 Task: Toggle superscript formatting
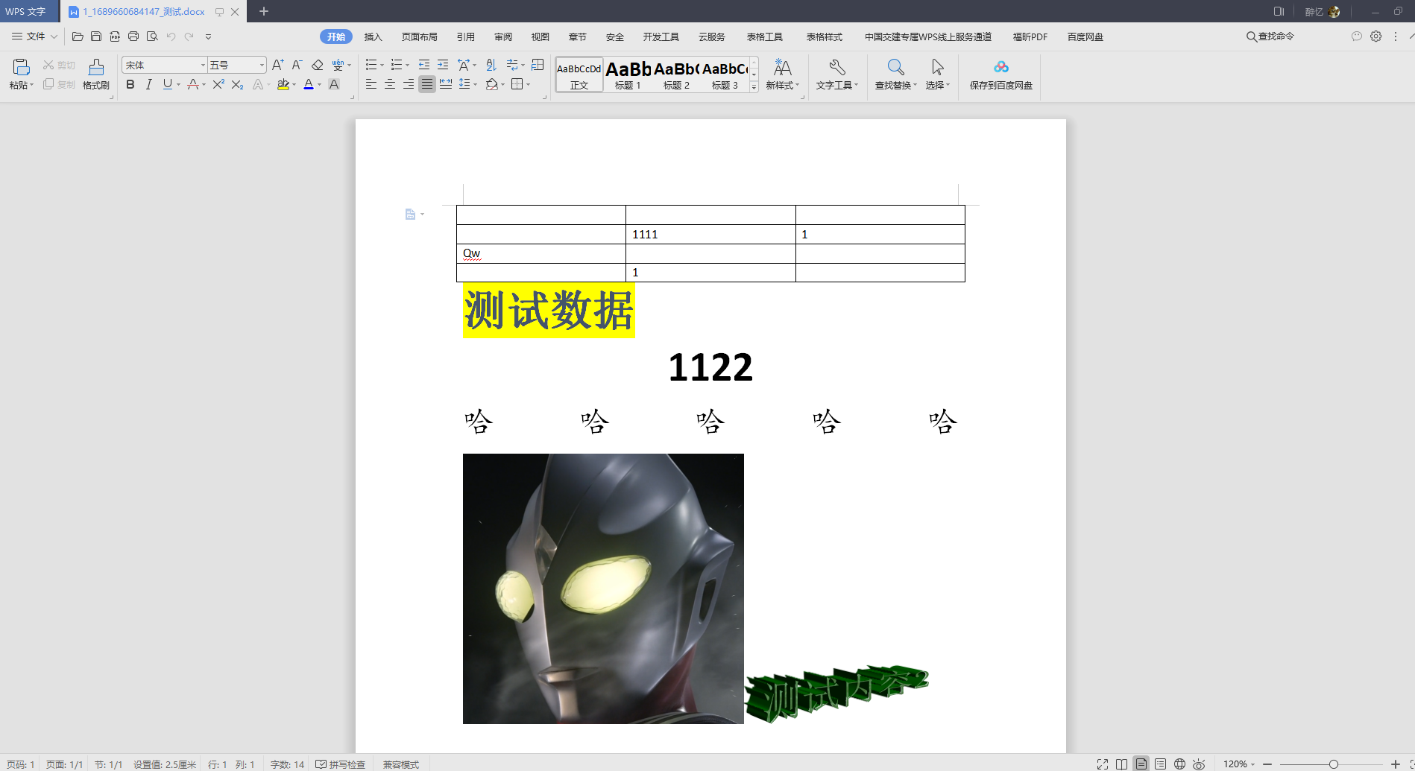[218, 85]
